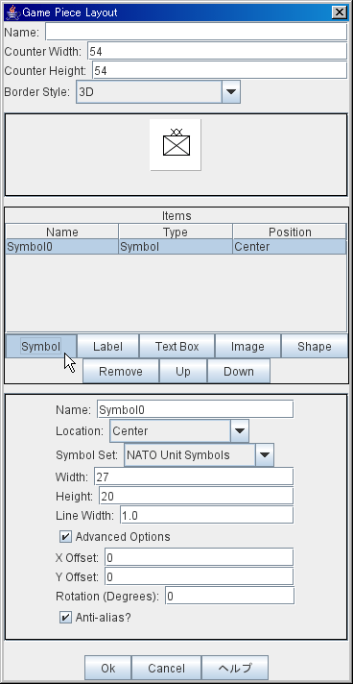Image resolution: width=353 pixels, height=684 pixels.
Task: Add a Symbol item
Action: point(41,347)
